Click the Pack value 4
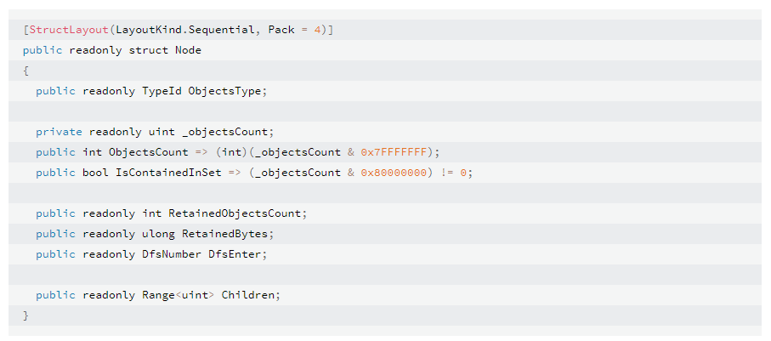 point(317,30)
